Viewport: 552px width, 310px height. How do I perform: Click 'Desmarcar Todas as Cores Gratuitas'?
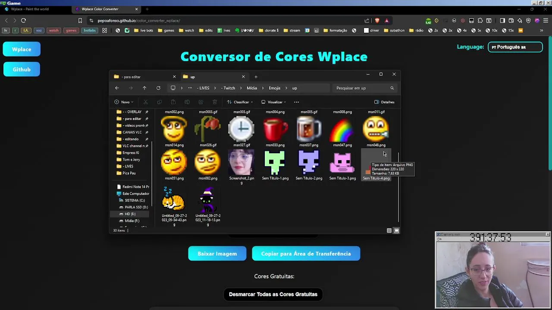click(273, 294)
